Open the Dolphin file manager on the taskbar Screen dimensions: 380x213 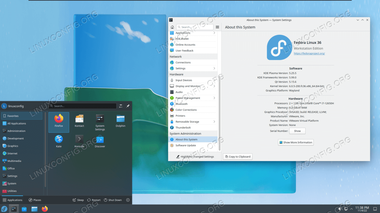pos(34,209)
